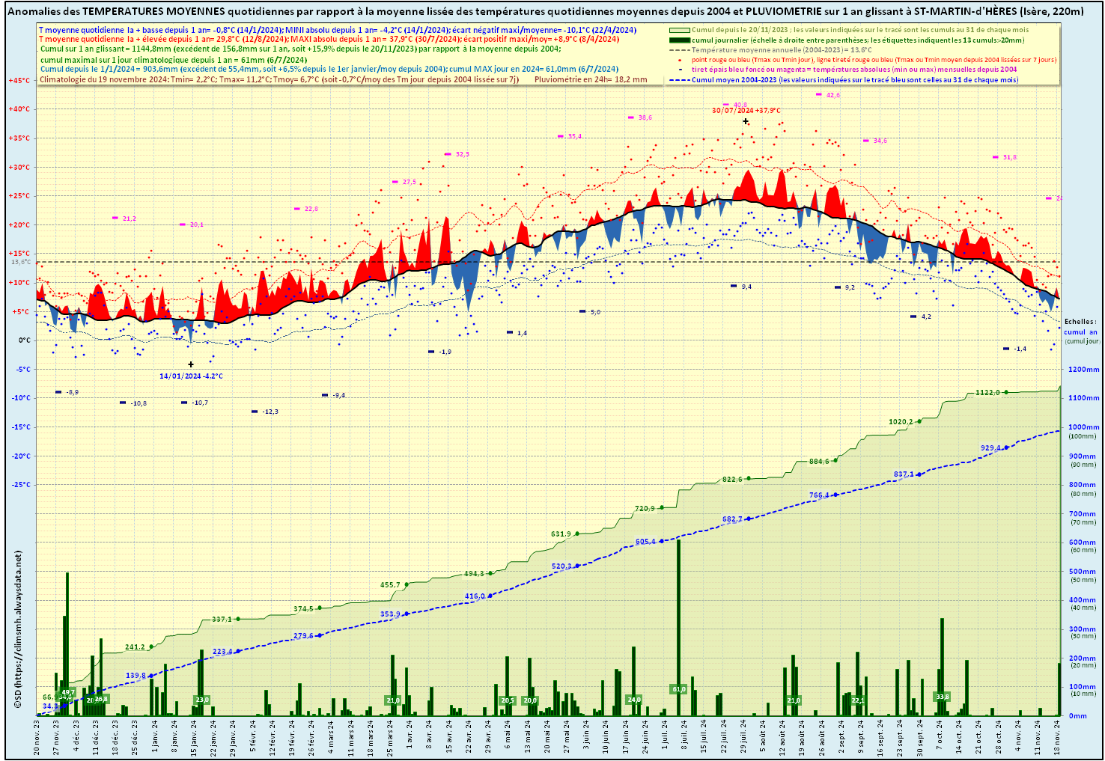Click the '+45°C' temperature axis label
Viewport: 1105px width, 761px height.
19,80
